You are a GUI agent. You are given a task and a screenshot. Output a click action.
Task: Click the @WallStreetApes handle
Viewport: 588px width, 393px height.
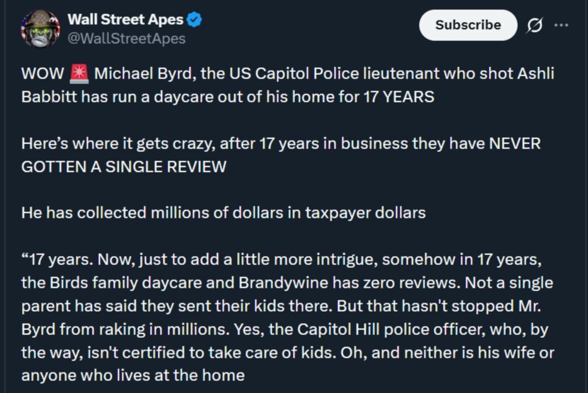pyautogui.click(x=126, y=38)
